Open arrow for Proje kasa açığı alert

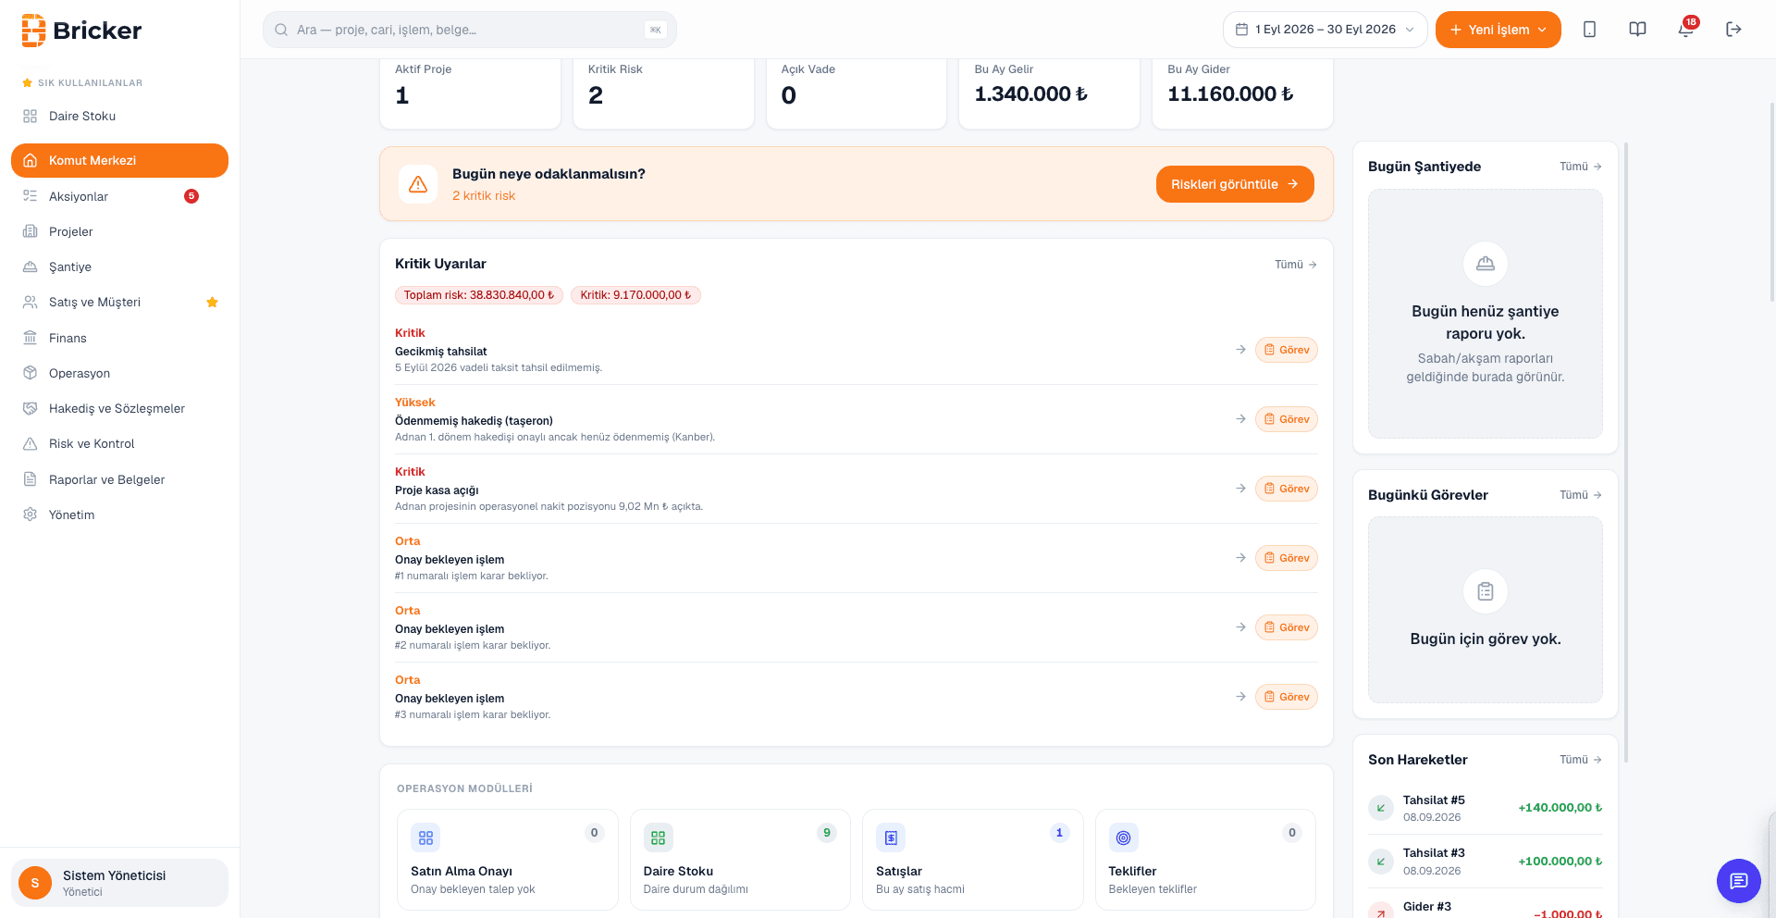click(1240, 489)
